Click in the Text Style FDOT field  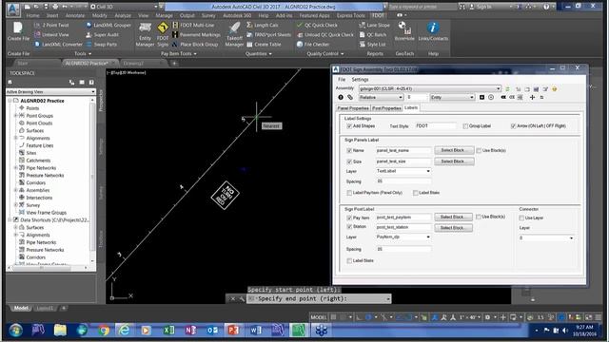coord(436,126)
